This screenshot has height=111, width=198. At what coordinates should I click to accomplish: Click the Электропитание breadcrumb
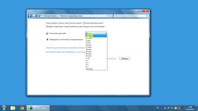pyautogui.click(x=50, y=16)
